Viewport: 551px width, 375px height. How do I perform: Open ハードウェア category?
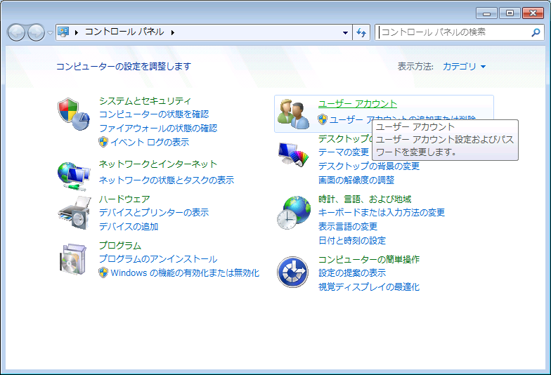(x=124, y=199)
